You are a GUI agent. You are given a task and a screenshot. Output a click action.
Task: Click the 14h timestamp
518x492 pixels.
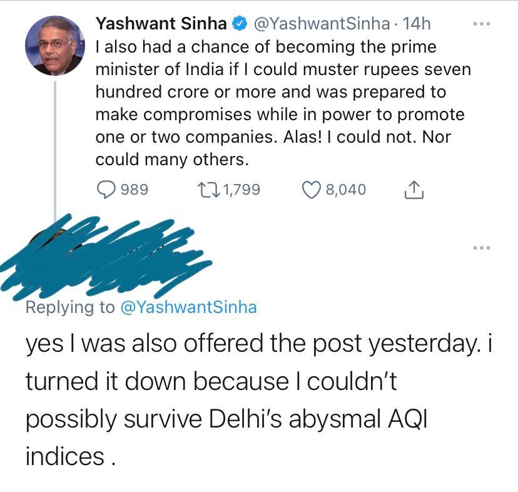[417, 24]
